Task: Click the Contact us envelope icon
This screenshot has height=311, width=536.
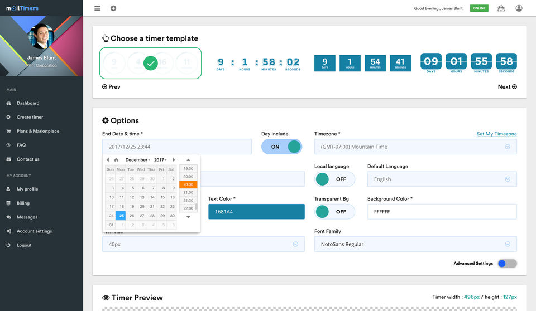Action: [x=8, y=159]
